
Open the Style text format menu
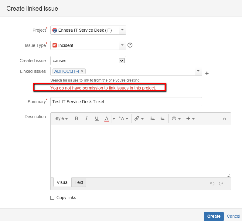click(x=61, y=118)
